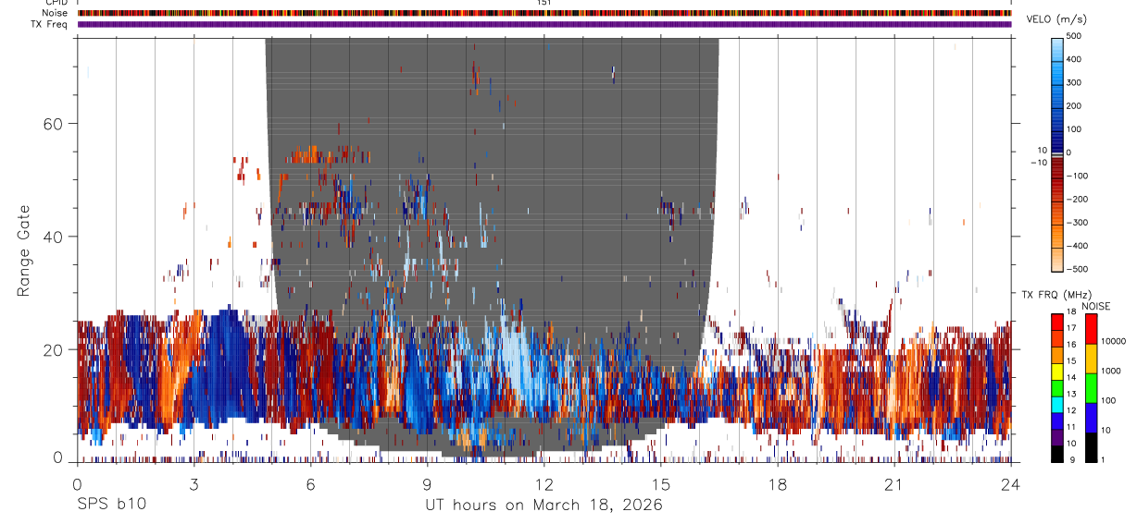
Task: Click the "18" tick on UT hours axis
Action: pos(778,484)
